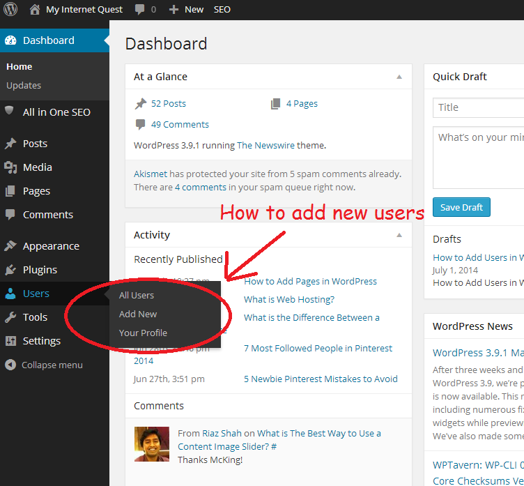Viewport: 524px width, 486px height.
Task: Open the Tools menu label
Action: [35, 317]
